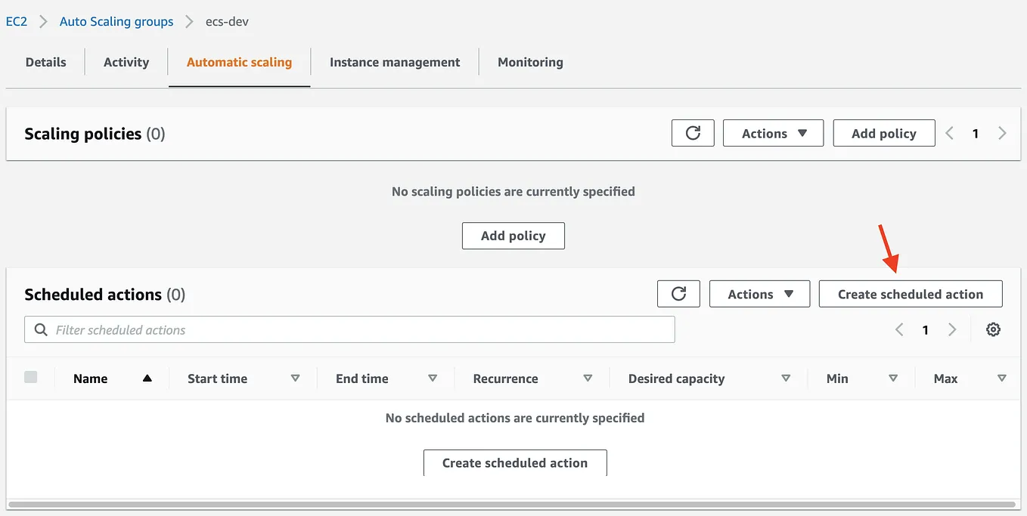
Task: Go to previous page of scaling policies
Action: coord(949,133)
